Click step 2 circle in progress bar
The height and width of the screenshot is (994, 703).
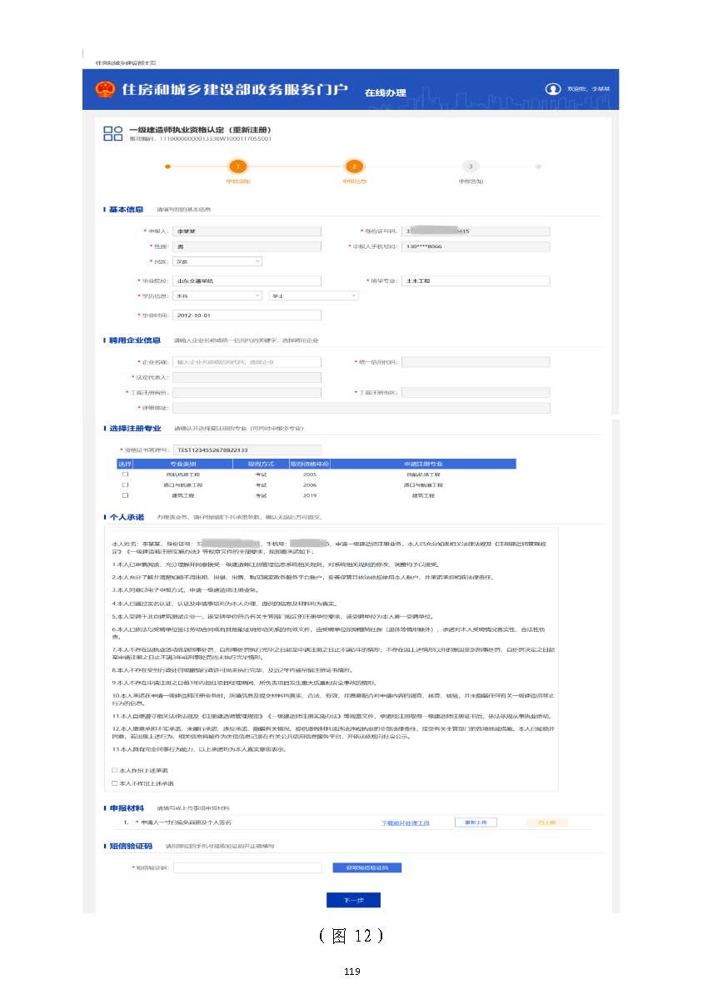click(x=354, y=166)
